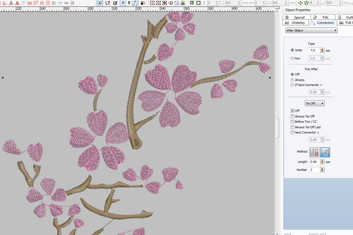Image resolution: width=353 pixels, height=235 pixels.
Task: Open the Fills tab
Action: pyautogui.click(x=322, y=17)
